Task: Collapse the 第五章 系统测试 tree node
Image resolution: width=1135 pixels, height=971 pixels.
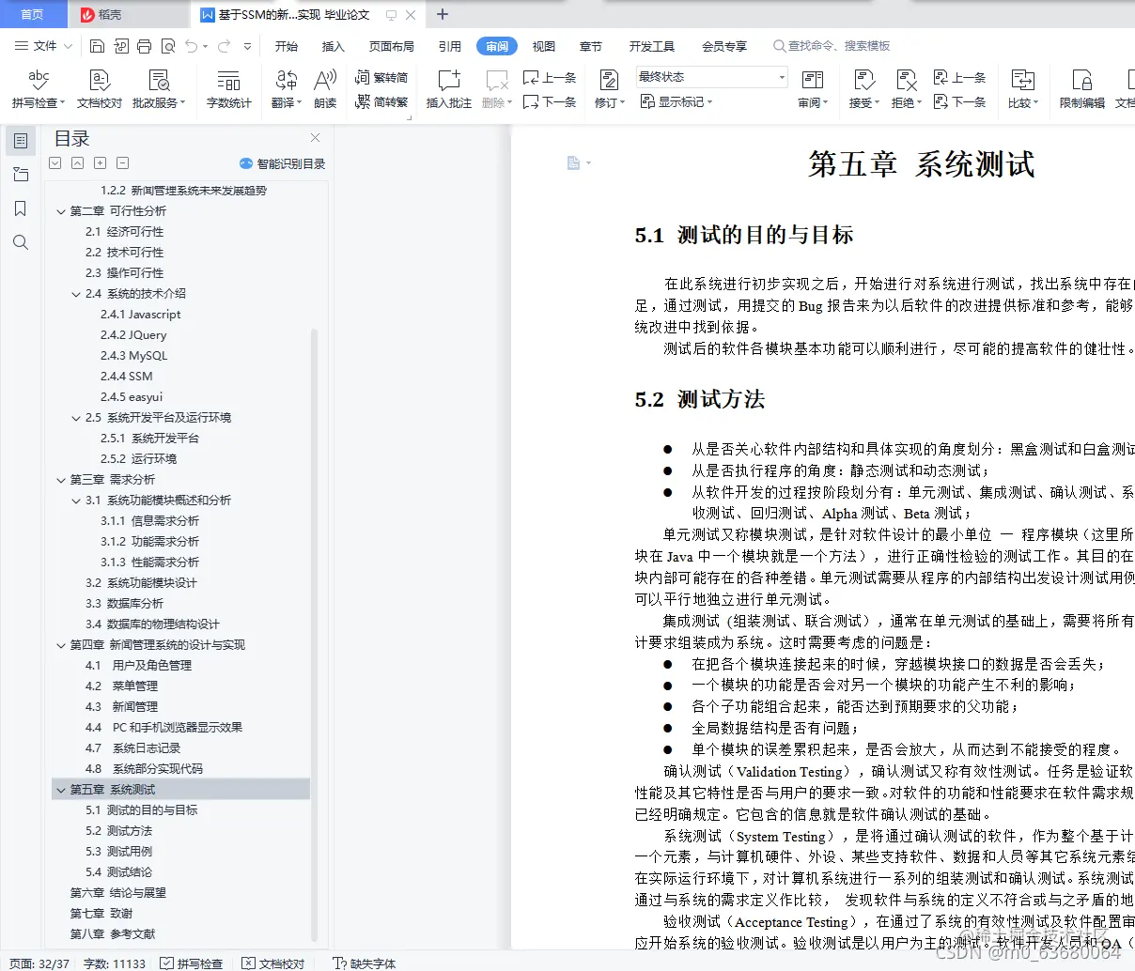Action: [x=60, y=789]
